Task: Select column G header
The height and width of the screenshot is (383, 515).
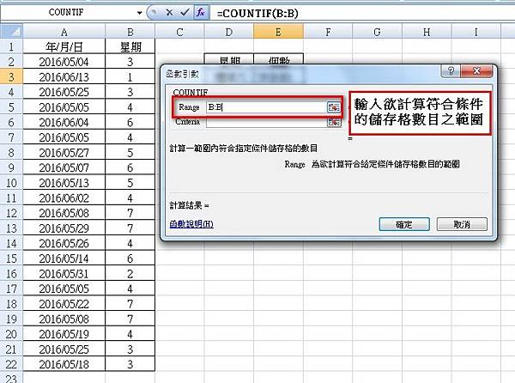Action: pos(377,32)
